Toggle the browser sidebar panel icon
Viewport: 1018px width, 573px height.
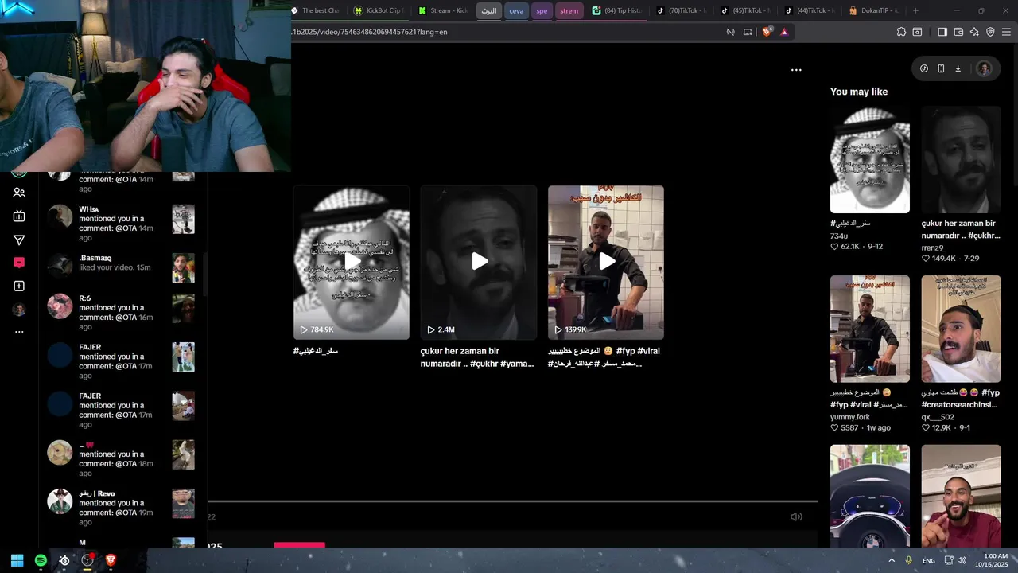pyautogui.click(x=942, y=32)
